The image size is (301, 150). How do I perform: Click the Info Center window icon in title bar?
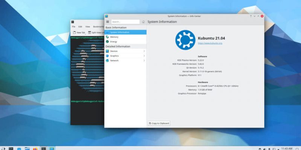pyautogui.click(x=106, y=16)
